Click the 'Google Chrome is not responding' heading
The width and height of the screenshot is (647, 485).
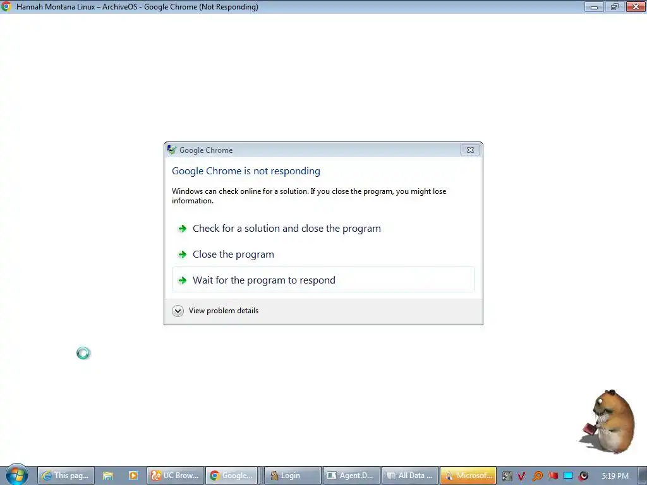tap(246, 171)
